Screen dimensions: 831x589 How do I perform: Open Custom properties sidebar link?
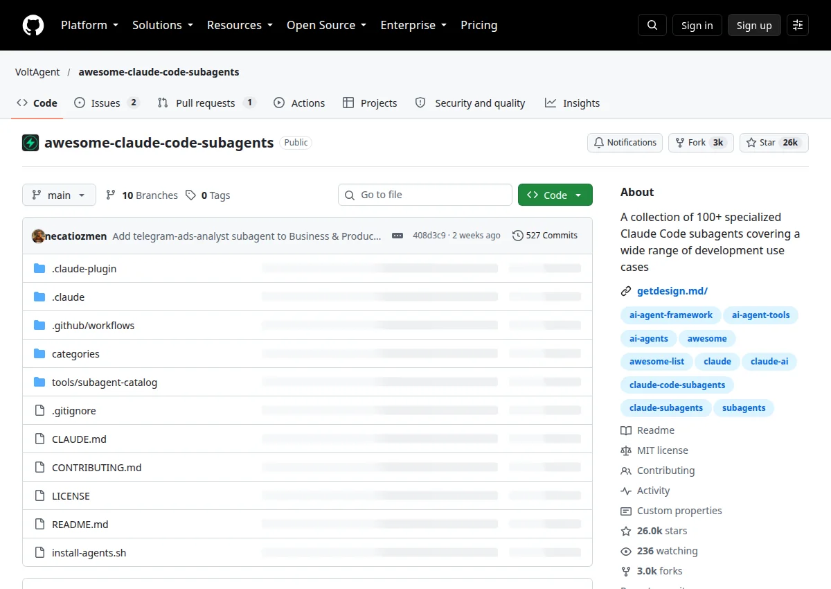pyautogui.click(x=671, y=511)
